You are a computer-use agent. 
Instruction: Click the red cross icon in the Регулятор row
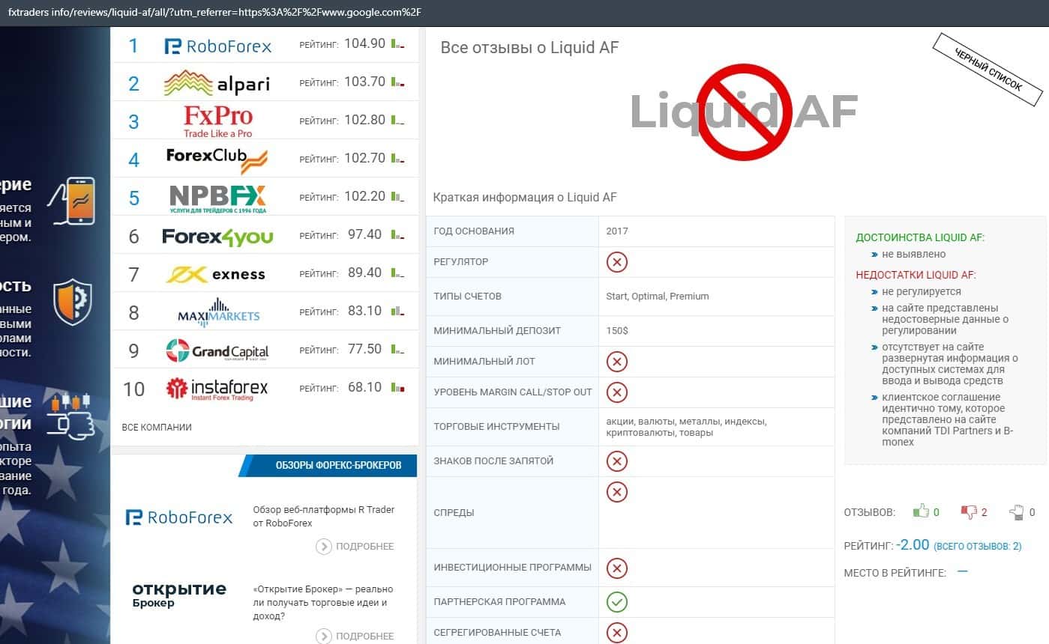(x=617, y=262)
